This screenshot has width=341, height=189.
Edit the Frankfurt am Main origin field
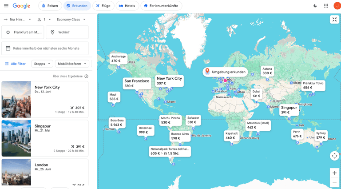(23, 32)
